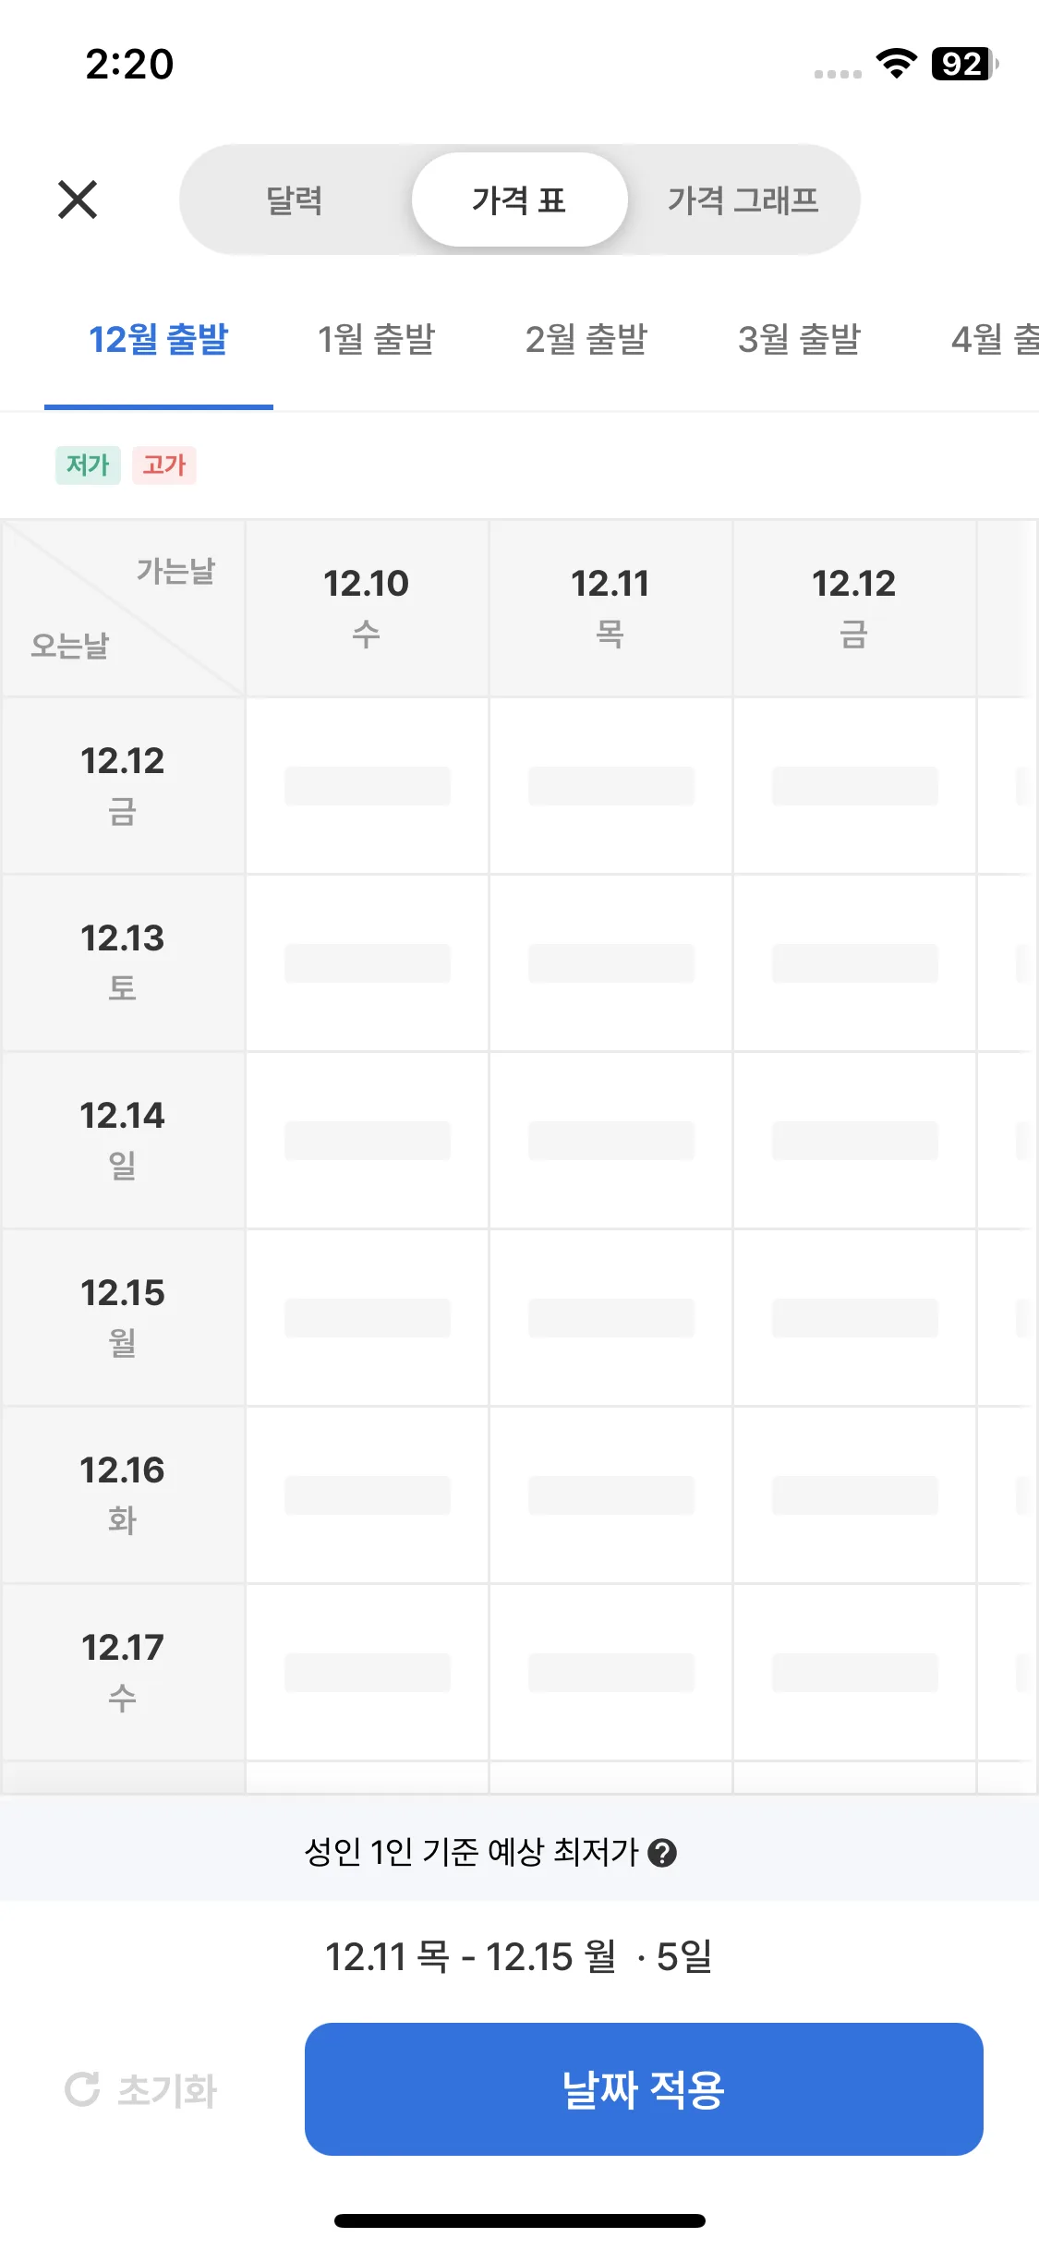Tap the Wi-Fi status icon
This screenshot has height=2250, width=1039.
pos(896,64)
